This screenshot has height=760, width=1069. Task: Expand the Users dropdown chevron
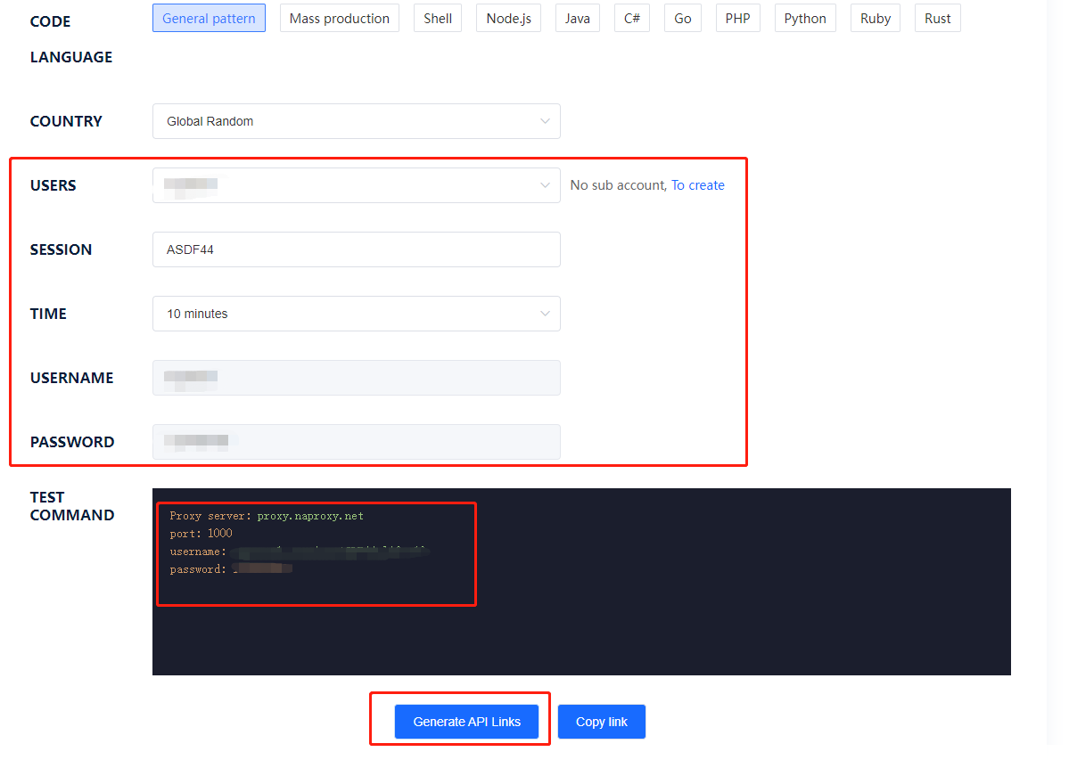pos(545,185)
